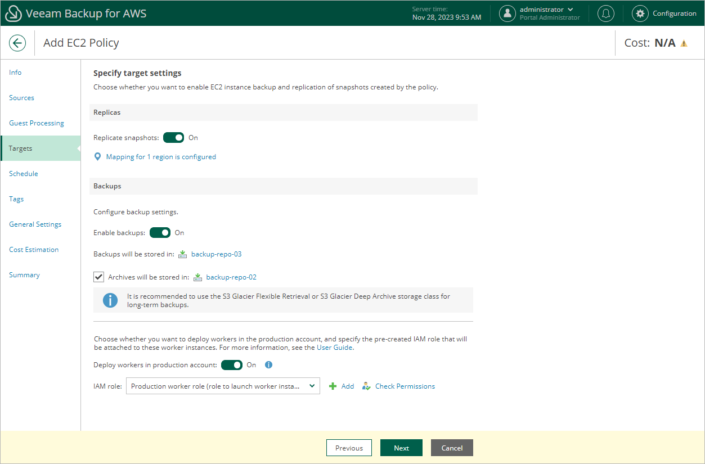The height and width of the screenshot is (464, 705).
Task: Open the User Guide link
Action: click(335, 348)
